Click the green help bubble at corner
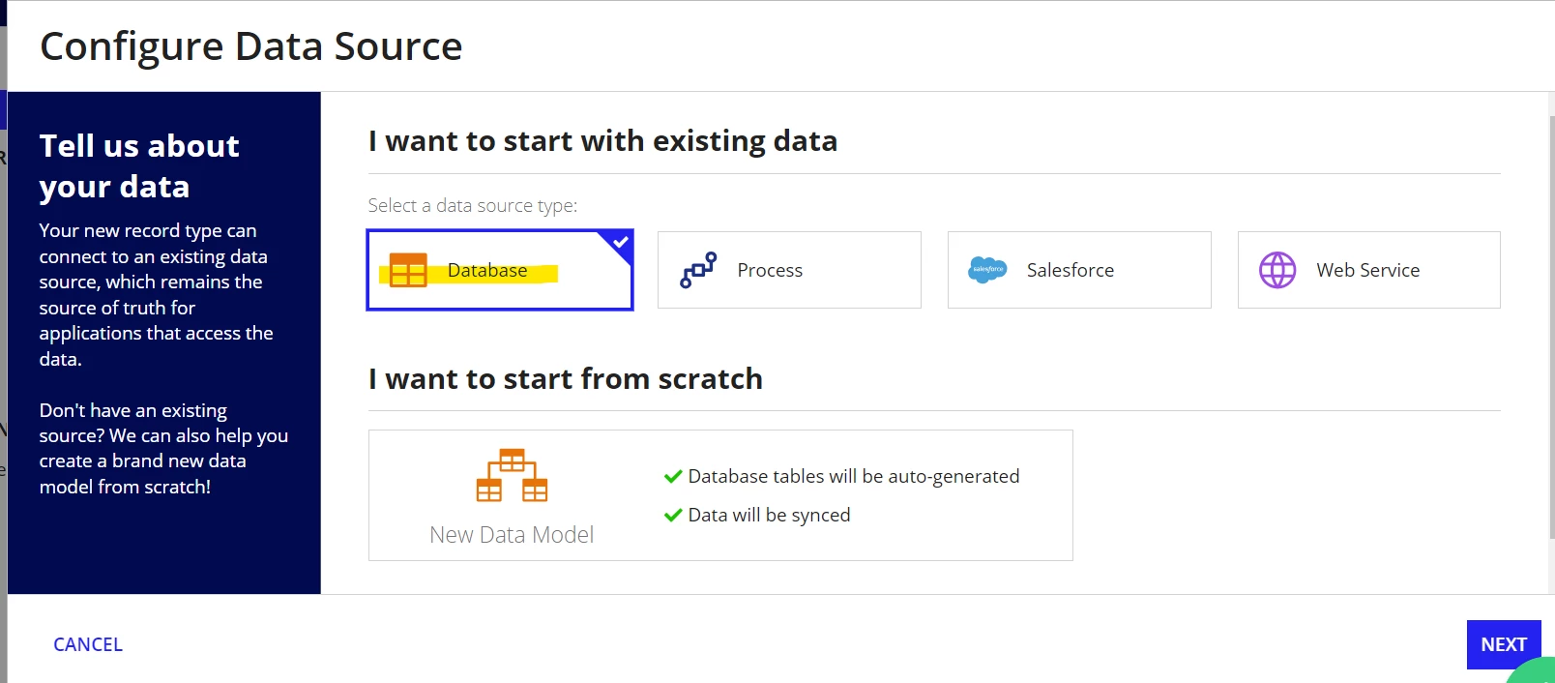 [1533, 670]
